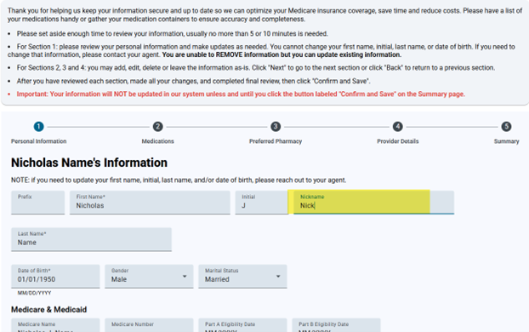The height and width of the screenshot is (332, 529).
Task: Jump to the Summary step label
Action: tap(506, 141)
